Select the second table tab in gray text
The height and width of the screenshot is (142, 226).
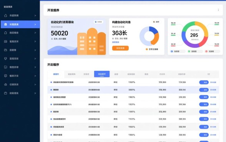tap(71, 74)
